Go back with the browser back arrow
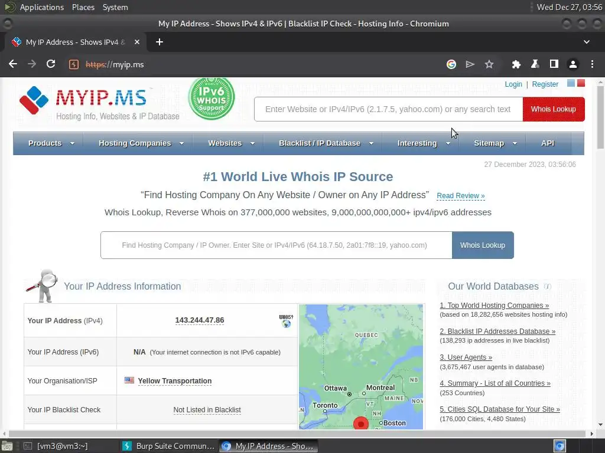605x453 pixels. tap(13, 64)
